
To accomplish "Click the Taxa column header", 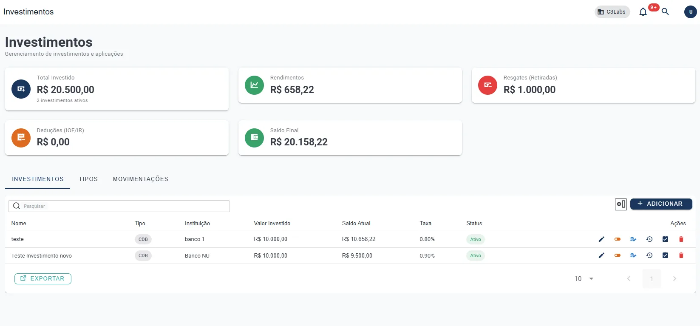I will tap(425, 224).
